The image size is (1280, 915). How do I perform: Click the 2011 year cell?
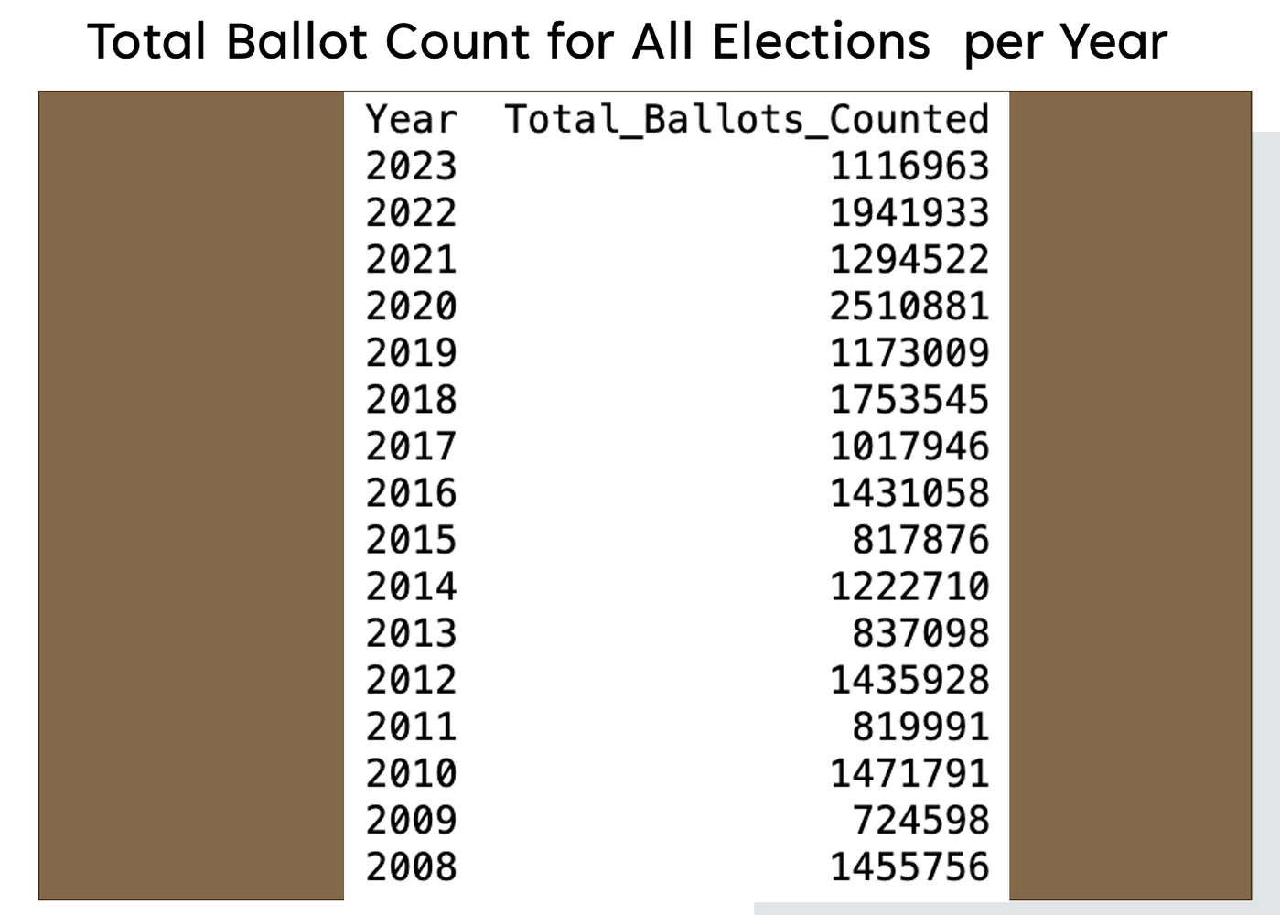411,727
